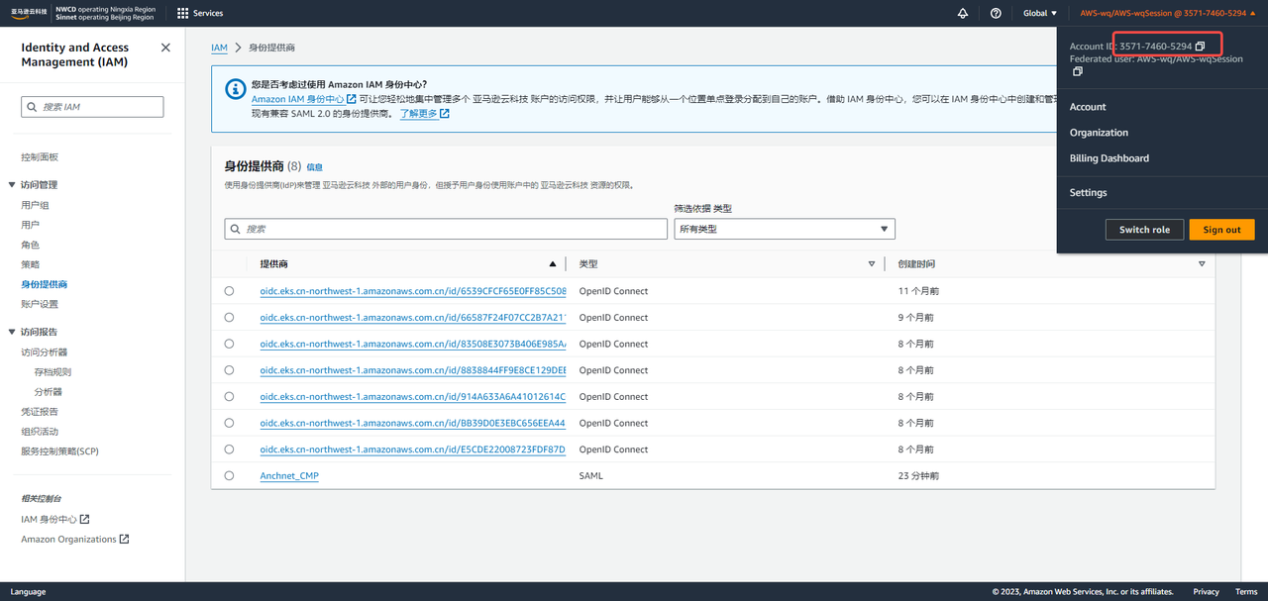The image size is (1268, 601).
Task: Collapse the 访问管理 section
Action: point(12,185)
